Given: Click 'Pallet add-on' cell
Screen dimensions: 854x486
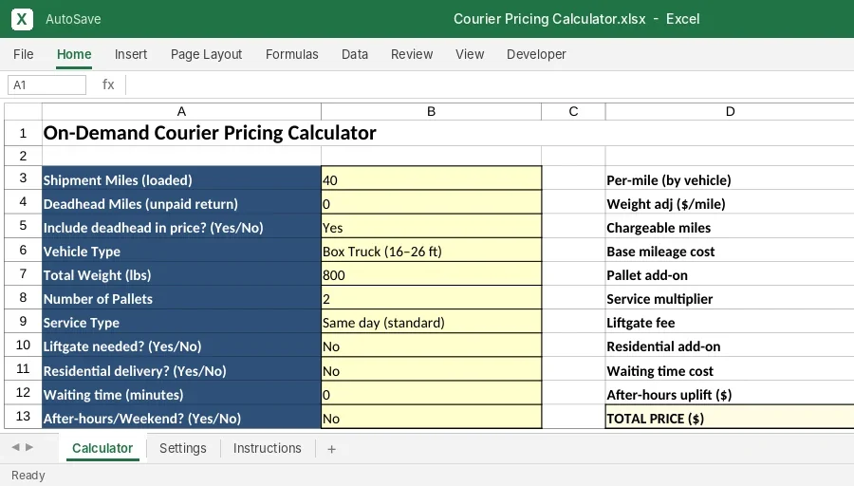Looking at the screenshot, I should 730,274.
